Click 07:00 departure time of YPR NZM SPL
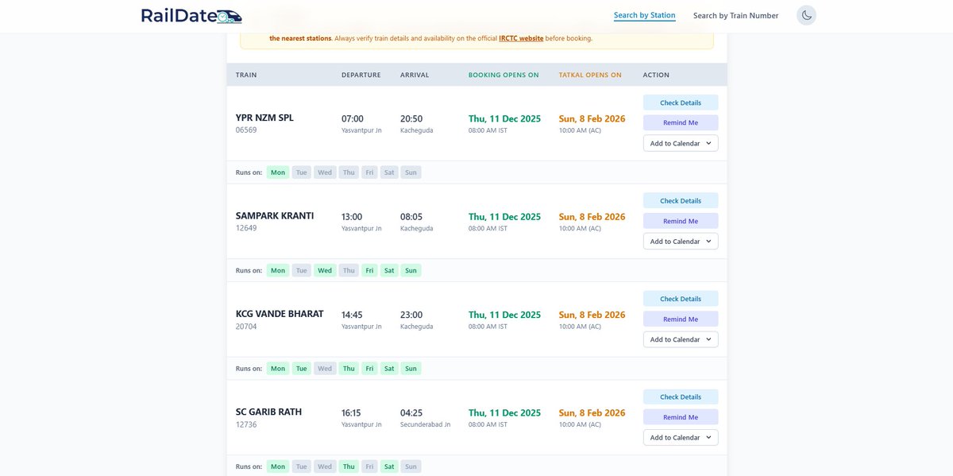953x476 pixels. point(353,118)
